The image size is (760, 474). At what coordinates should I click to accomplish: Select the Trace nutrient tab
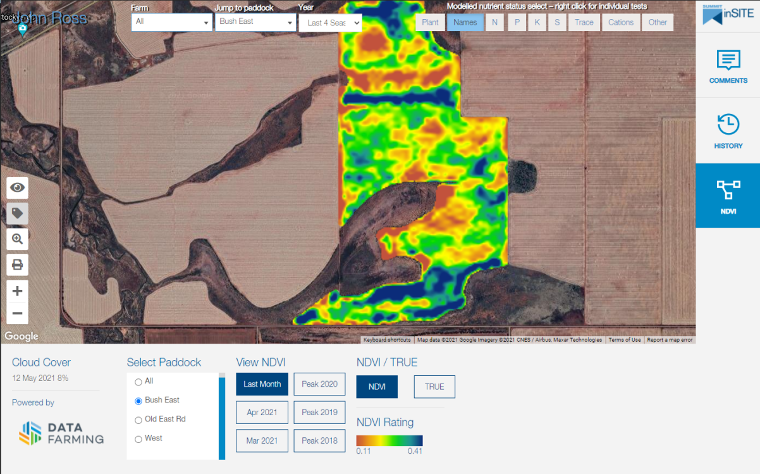pos(584,22)
